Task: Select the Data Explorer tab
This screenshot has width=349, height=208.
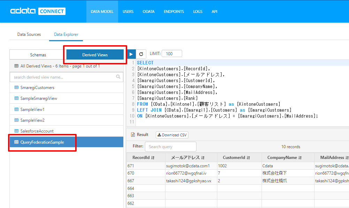Action: tap(66, 34)
